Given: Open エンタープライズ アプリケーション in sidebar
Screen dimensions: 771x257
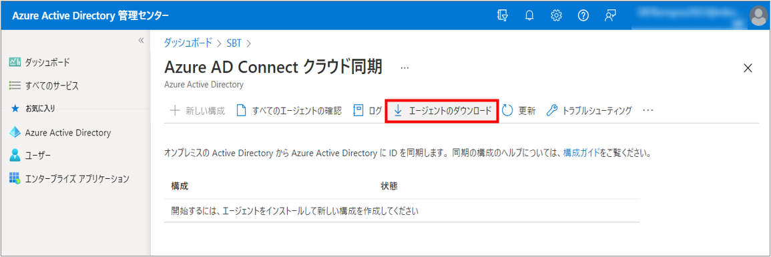Looking at the screenshot, I should [x=69, y=179].
